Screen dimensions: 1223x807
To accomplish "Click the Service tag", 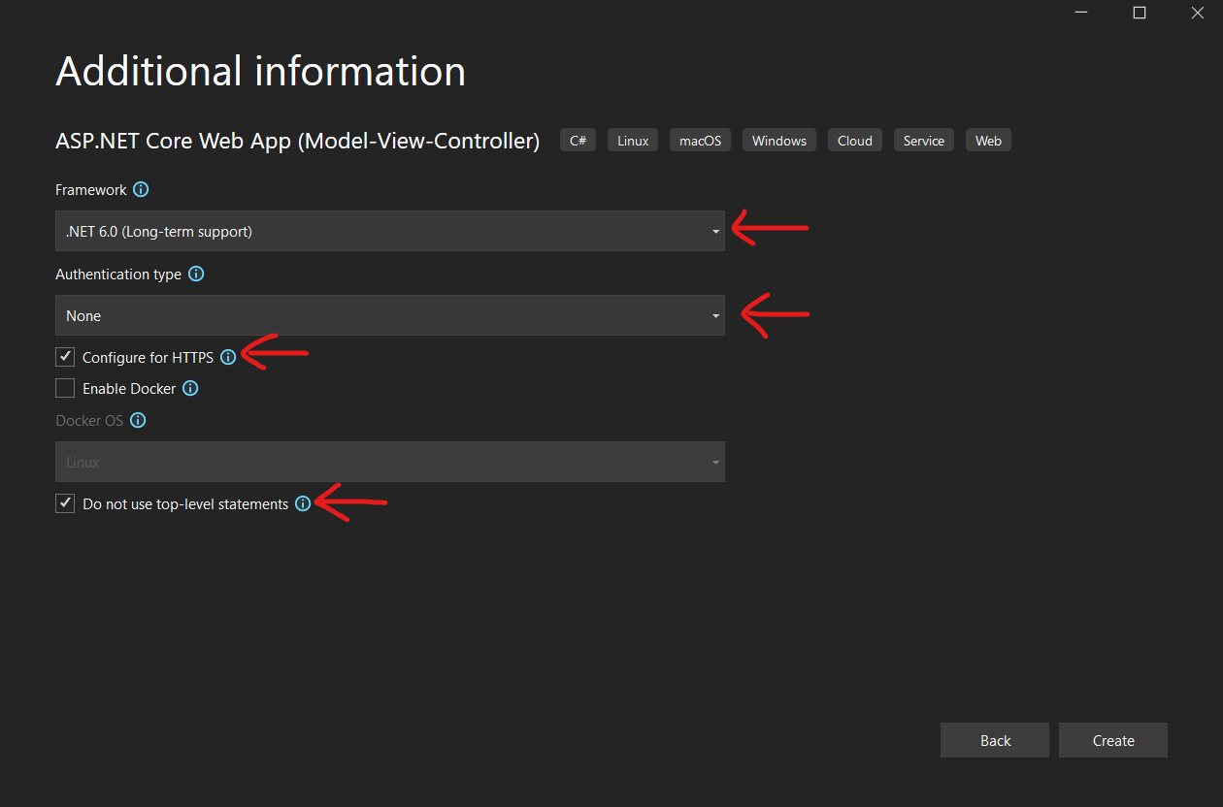I will [x=923, y=140].
